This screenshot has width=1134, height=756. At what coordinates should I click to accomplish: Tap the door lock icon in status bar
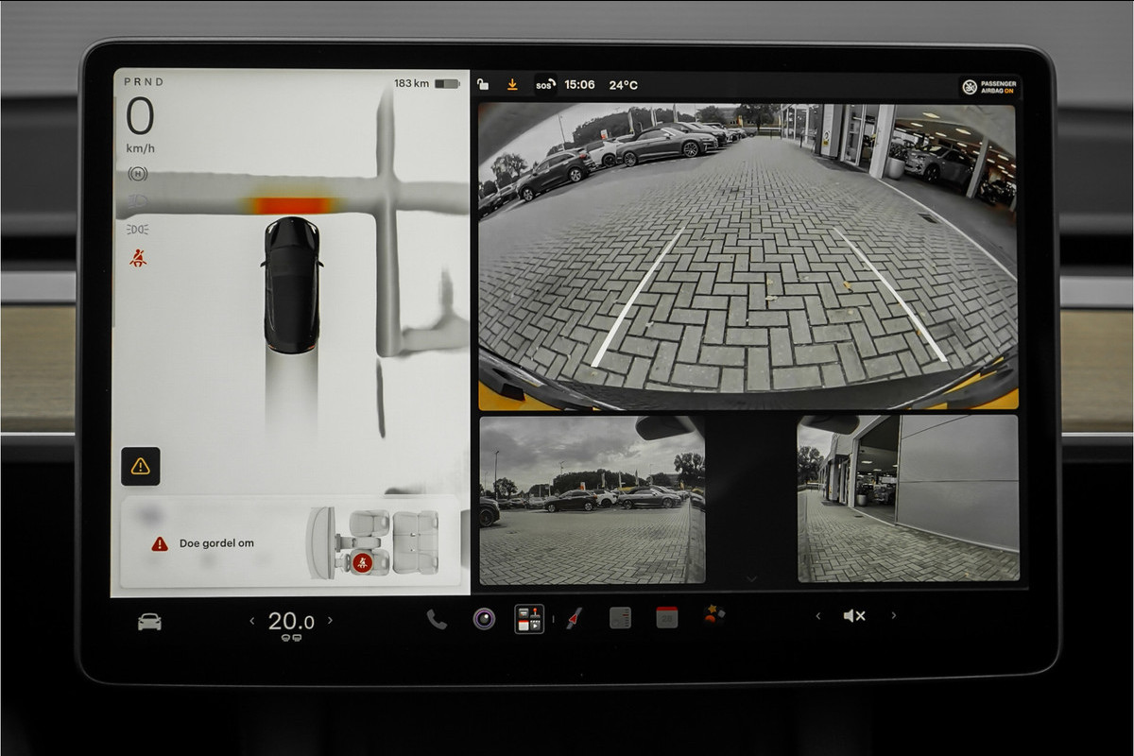click(x=483, y=85)
